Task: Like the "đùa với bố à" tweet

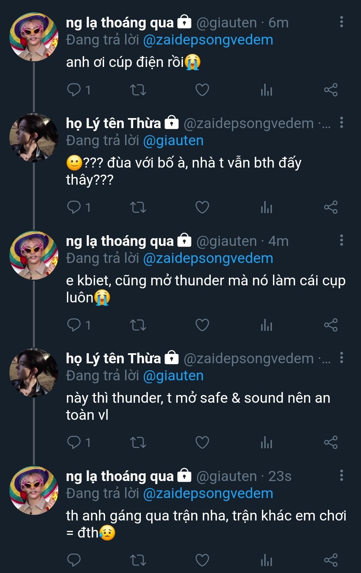Action: tap(202, 207)
